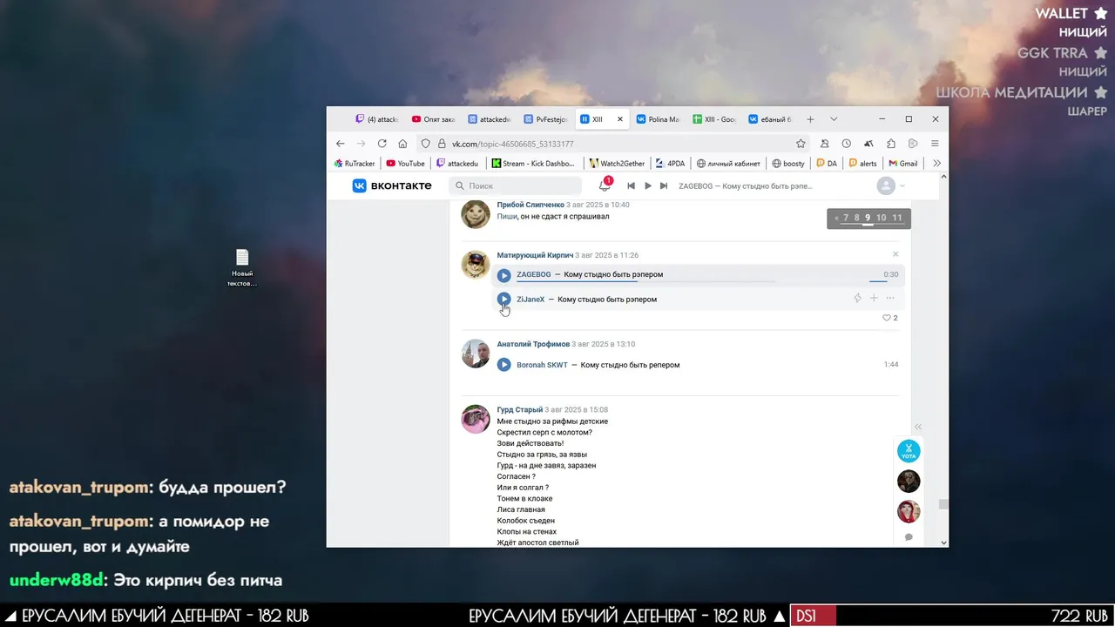1115x627 pixels.
Task: Open the YOTA chat bubble
Action: 909,451
